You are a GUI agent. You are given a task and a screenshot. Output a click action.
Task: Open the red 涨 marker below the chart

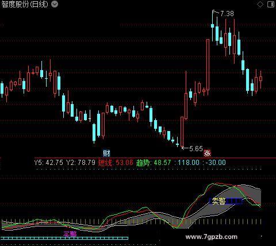pos(207,153)
